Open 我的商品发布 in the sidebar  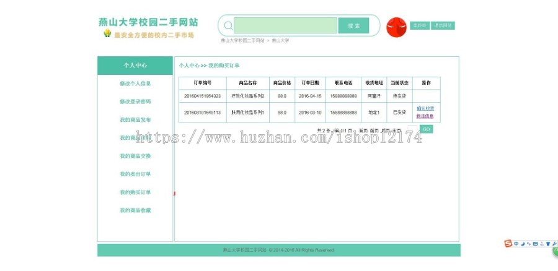click(135, 119)
